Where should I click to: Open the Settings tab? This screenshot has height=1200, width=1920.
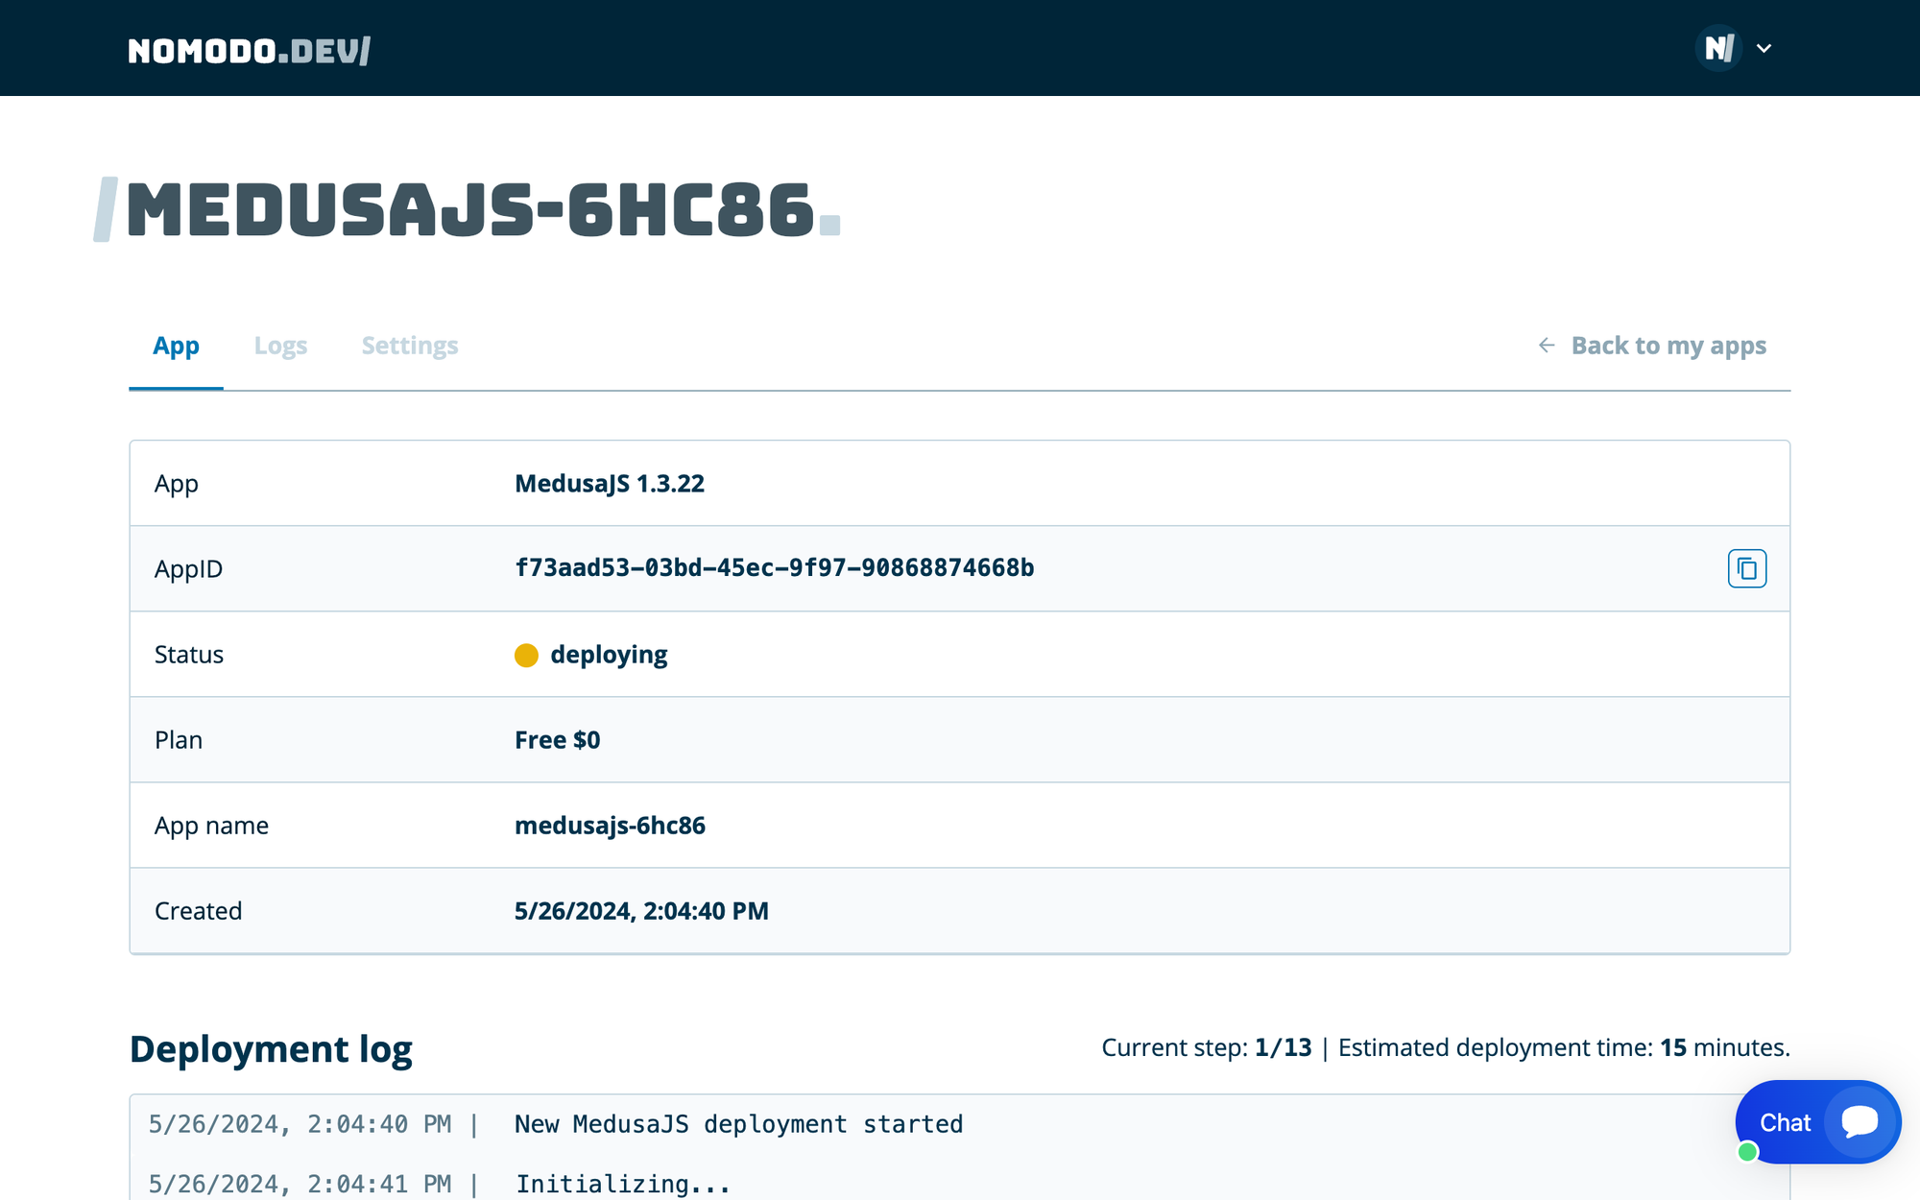tap(410, 346)
